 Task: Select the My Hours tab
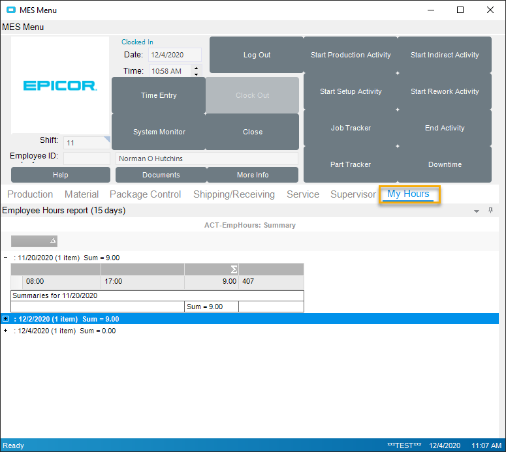pos(408,194)
